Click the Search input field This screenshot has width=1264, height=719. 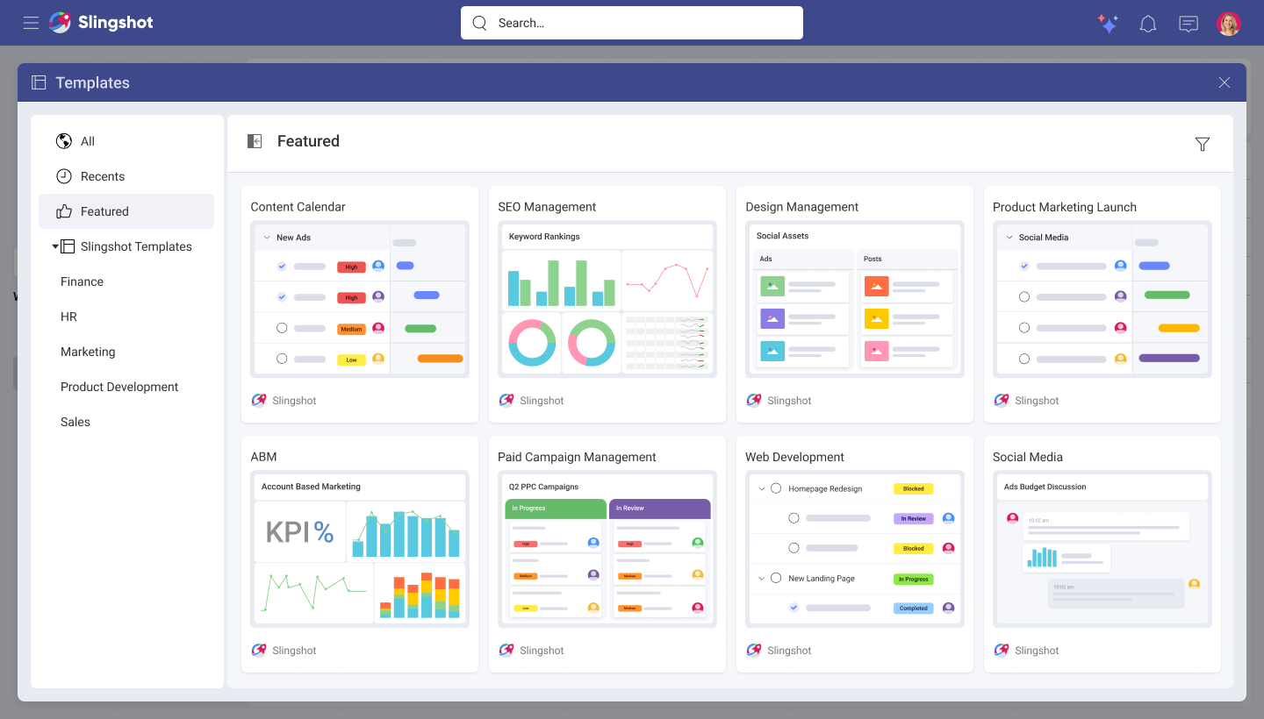[x=632, y=23]
